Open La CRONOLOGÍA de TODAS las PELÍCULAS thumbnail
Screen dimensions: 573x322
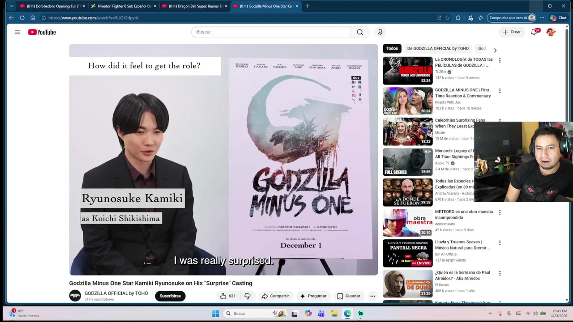point(407,71)
